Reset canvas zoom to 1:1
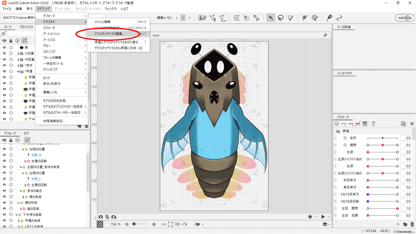 (x=163, y=224)
